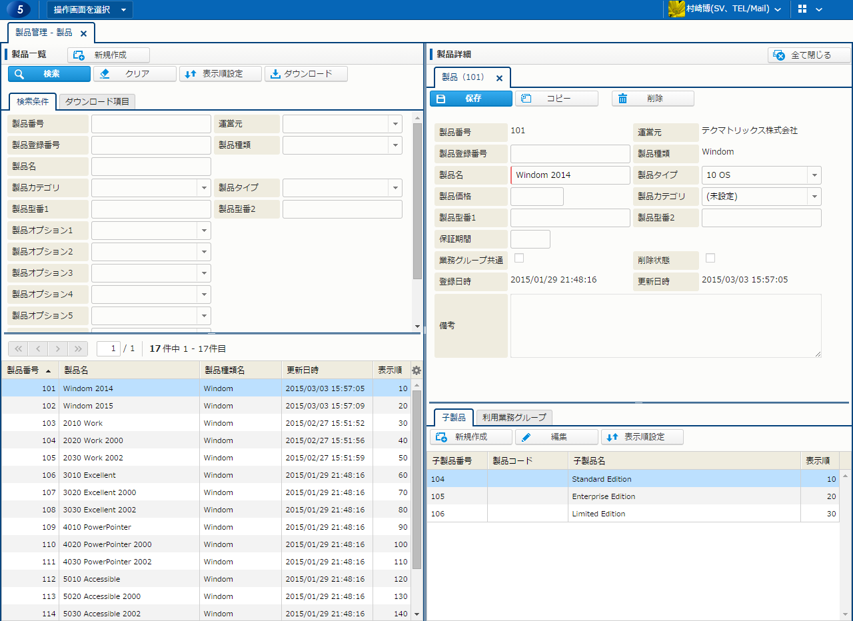
Task: Click the eraser clear (クリア) button
Action: [x=135, y=74]
